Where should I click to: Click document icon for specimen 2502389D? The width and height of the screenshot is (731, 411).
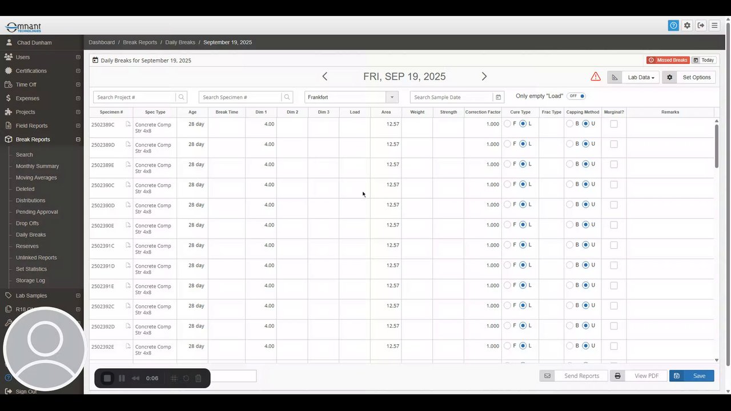coord(128,144)
